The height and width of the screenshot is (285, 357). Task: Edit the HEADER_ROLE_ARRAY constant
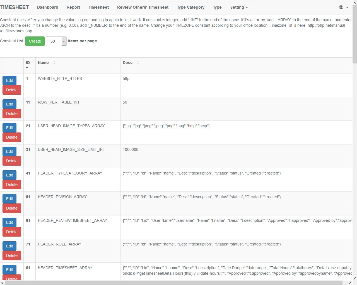pos(9,246)
